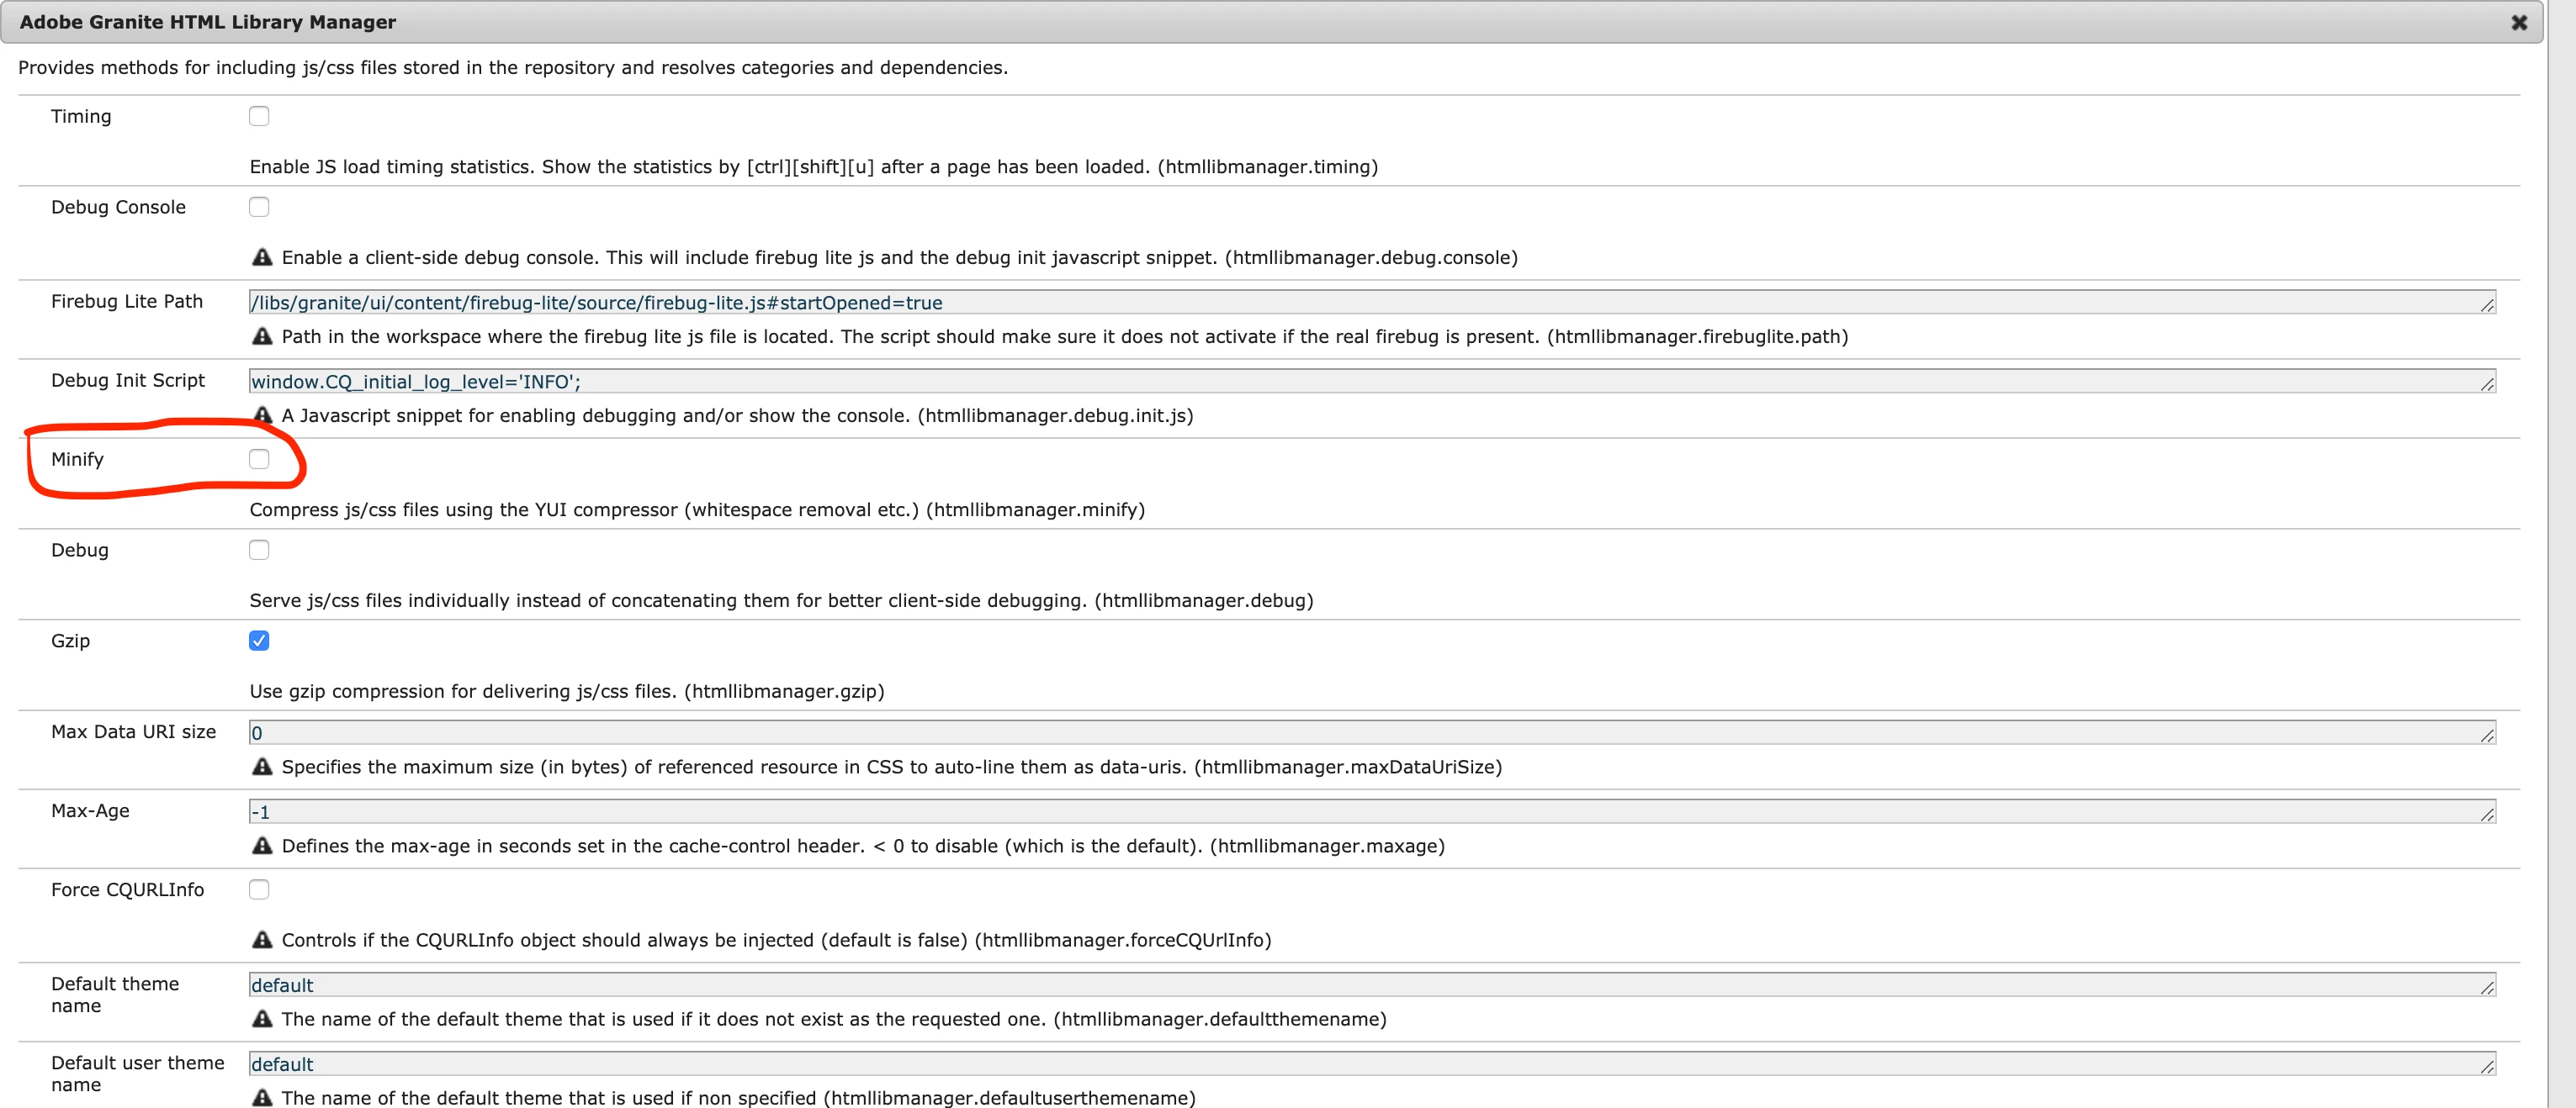Click warning icon beside Max-Age description
2576x1108 pixels.
click(x=262, y=847)
